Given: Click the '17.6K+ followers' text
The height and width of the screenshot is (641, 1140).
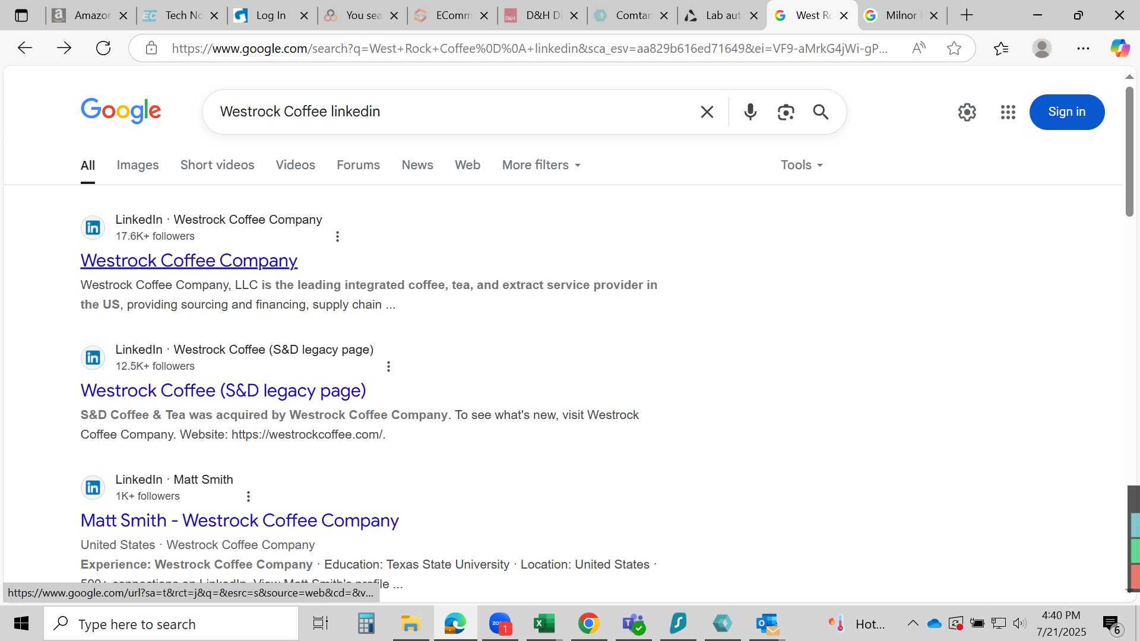Looking at the screenshot, I should 155,236.
